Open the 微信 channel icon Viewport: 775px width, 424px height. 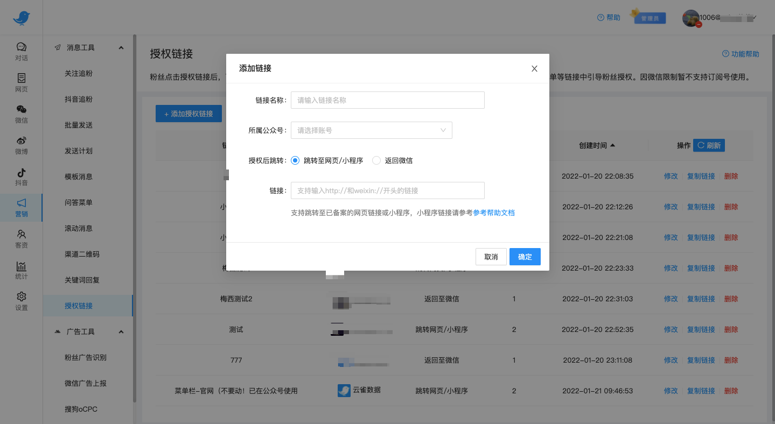(22, 115)
